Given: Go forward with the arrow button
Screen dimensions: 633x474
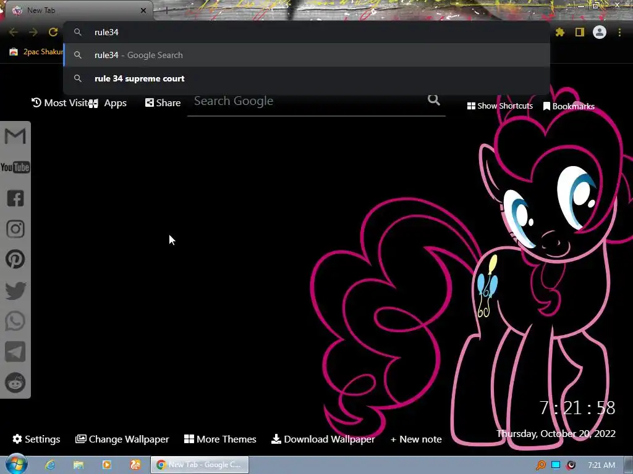Looking at the screenshot, I should [x=33, y=32].
